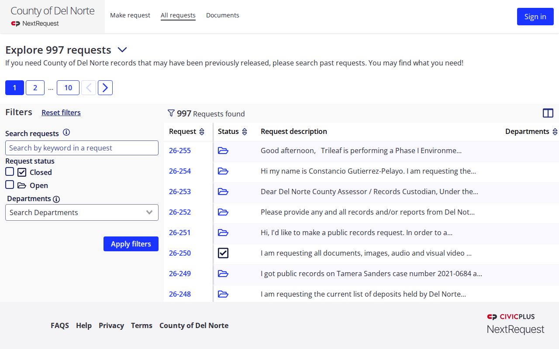Screen dimensions: 559x349
Task: Click the open folder status icon for 26-252
Action: (223, 212)
